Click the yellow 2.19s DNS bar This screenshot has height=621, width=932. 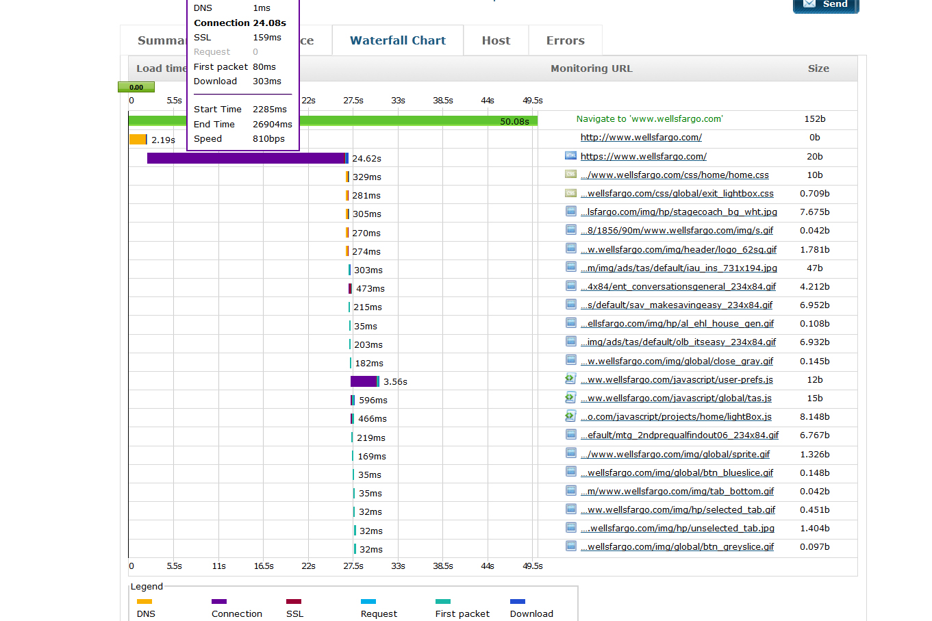coord(138,140)
